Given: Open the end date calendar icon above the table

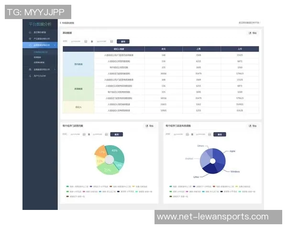Looking at the screenshot, I should [111, 42].
